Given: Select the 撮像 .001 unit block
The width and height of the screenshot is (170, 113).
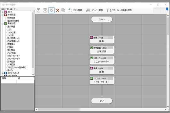Looking at the screenshot, I should (102, 40).
